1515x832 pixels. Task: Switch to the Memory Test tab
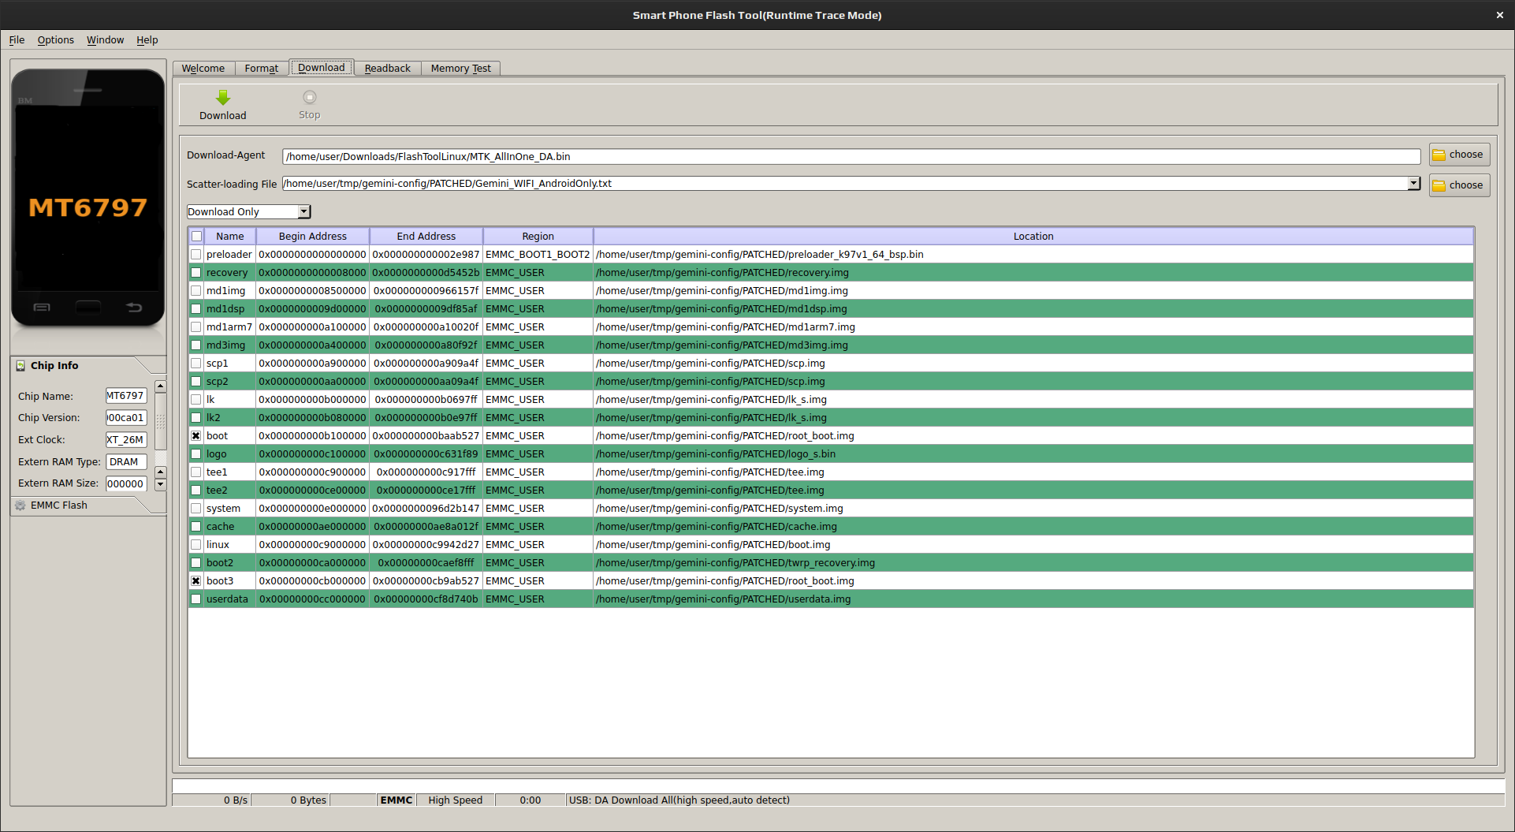(460, 69)
